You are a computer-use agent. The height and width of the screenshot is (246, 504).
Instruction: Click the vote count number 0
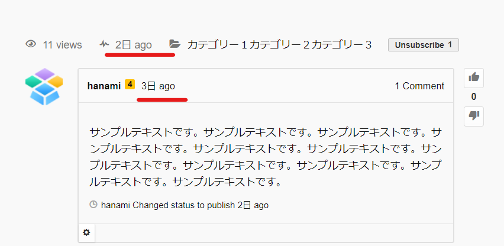[474, 97]
